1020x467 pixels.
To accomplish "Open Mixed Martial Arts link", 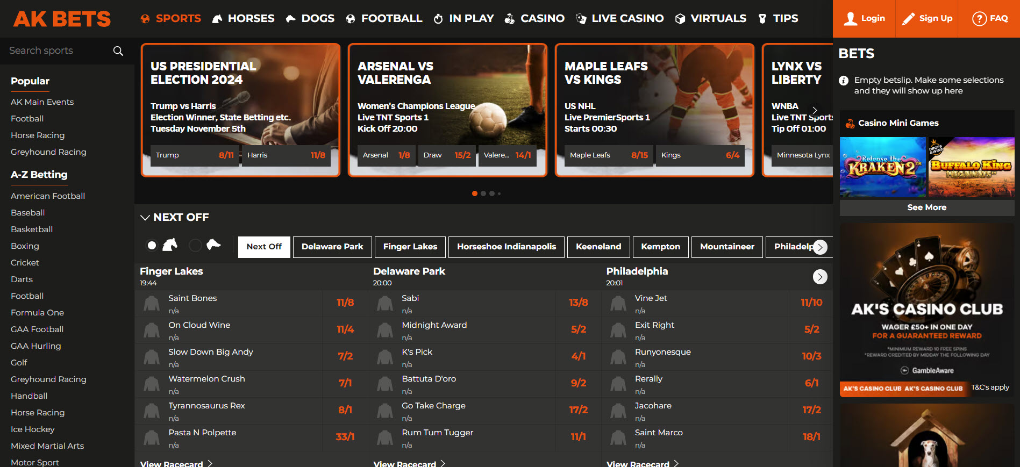I will (47, 446).
